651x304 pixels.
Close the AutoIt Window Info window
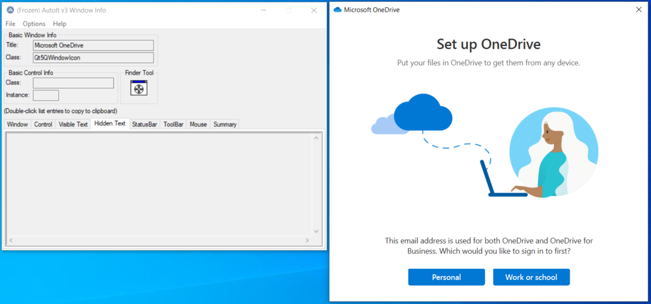tap(314, 10)
